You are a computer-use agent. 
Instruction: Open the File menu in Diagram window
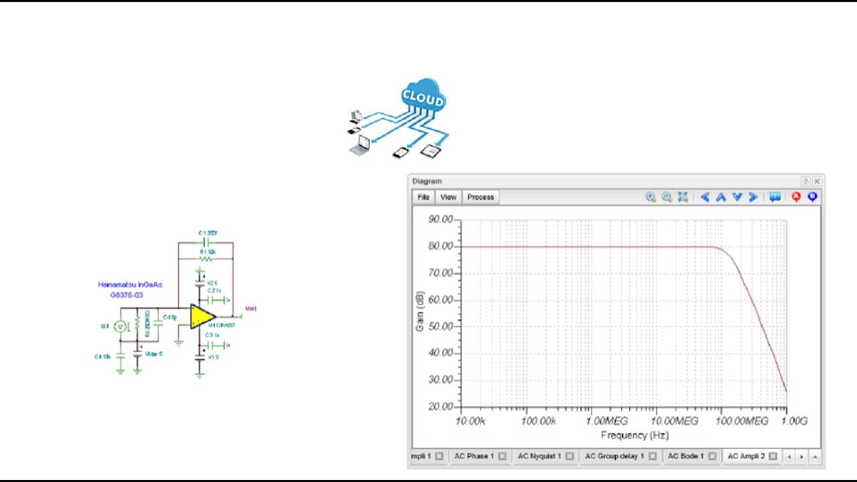coord(423,197)
